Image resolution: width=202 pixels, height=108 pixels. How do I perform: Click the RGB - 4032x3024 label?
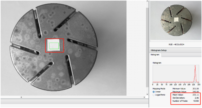176,44
